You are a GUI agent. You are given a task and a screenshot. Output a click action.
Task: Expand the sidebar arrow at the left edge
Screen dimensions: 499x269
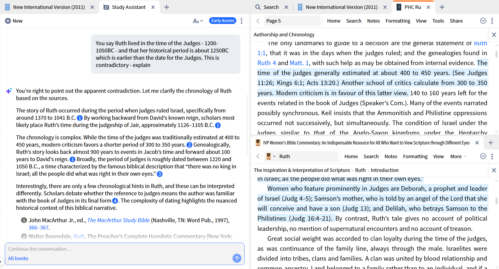tap(1, 261)
